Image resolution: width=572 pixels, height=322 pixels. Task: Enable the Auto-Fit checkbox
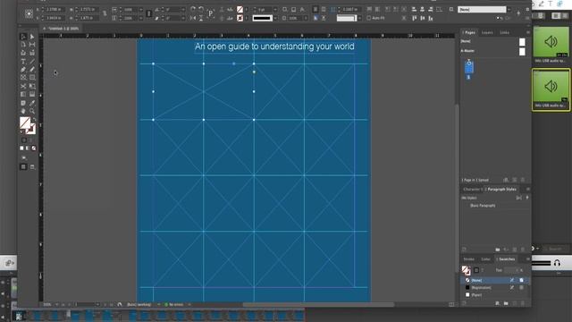coord(369,18)
